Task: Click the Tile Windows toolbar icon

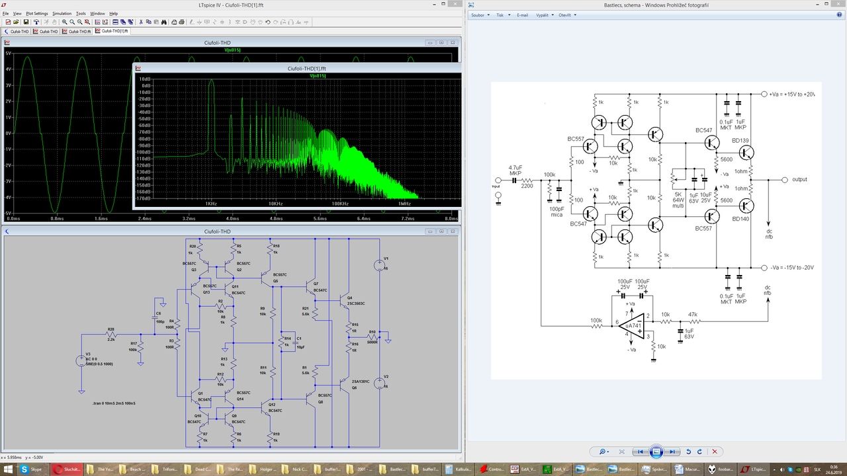Action: pos(115,22)
